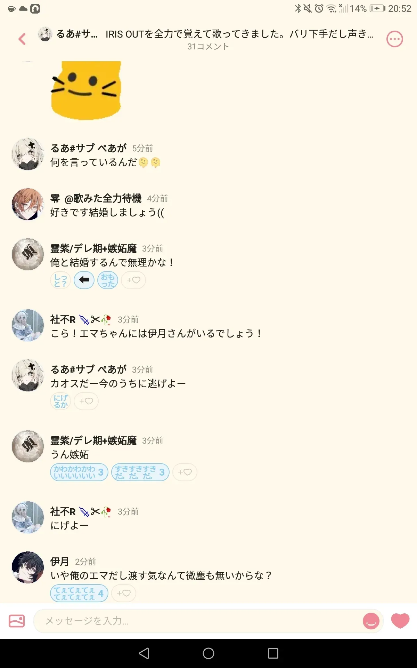Viewport: 417px width, 668px height.
Task: Open the emoji smiley picker
Action: click(x=371, y=621)
